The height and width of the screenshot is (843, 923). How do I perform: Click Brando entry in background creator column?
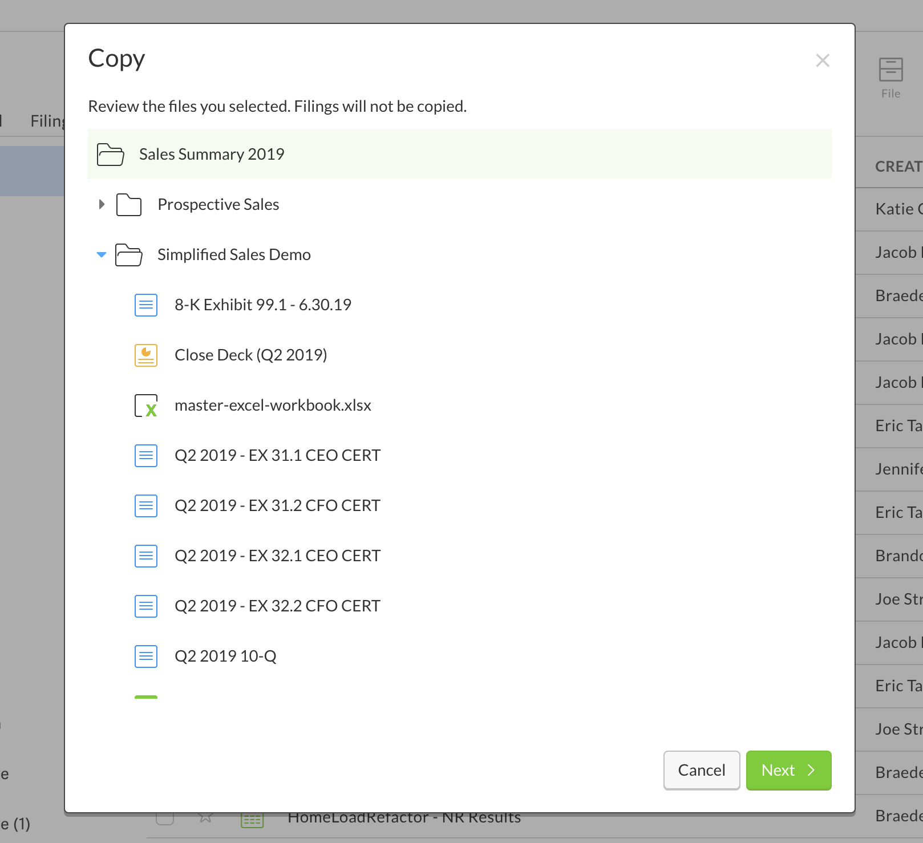click(899, 556)
